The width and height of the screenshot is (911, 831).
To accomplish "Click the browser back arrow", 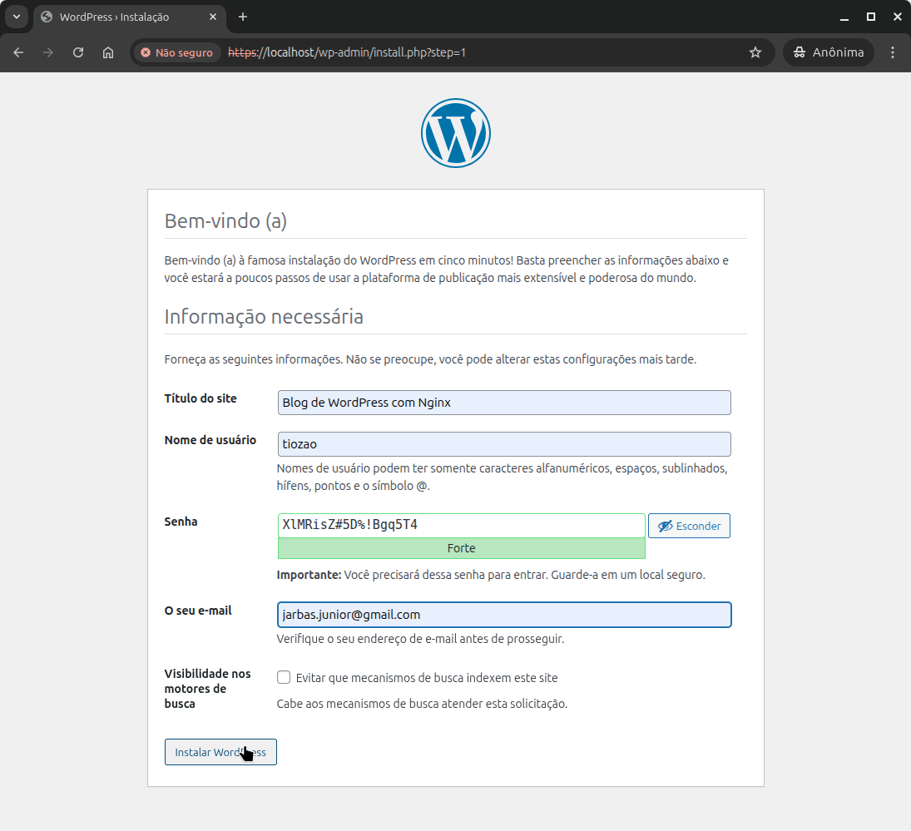I will 18,52.
